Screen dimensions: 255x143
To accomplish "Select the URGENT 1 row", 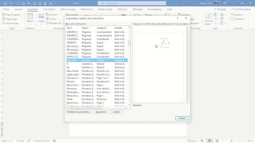I will [x=97, y=43].
